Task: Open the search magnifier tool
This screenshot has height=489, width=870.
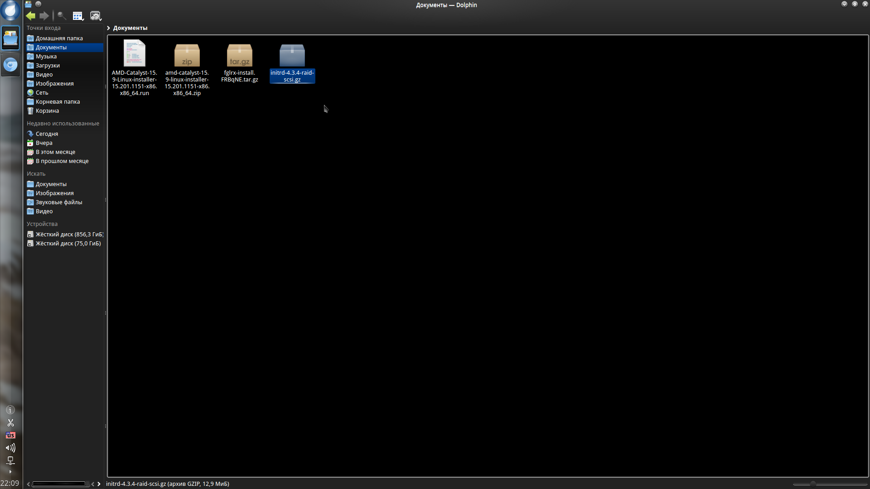Action: click(62, 16)
